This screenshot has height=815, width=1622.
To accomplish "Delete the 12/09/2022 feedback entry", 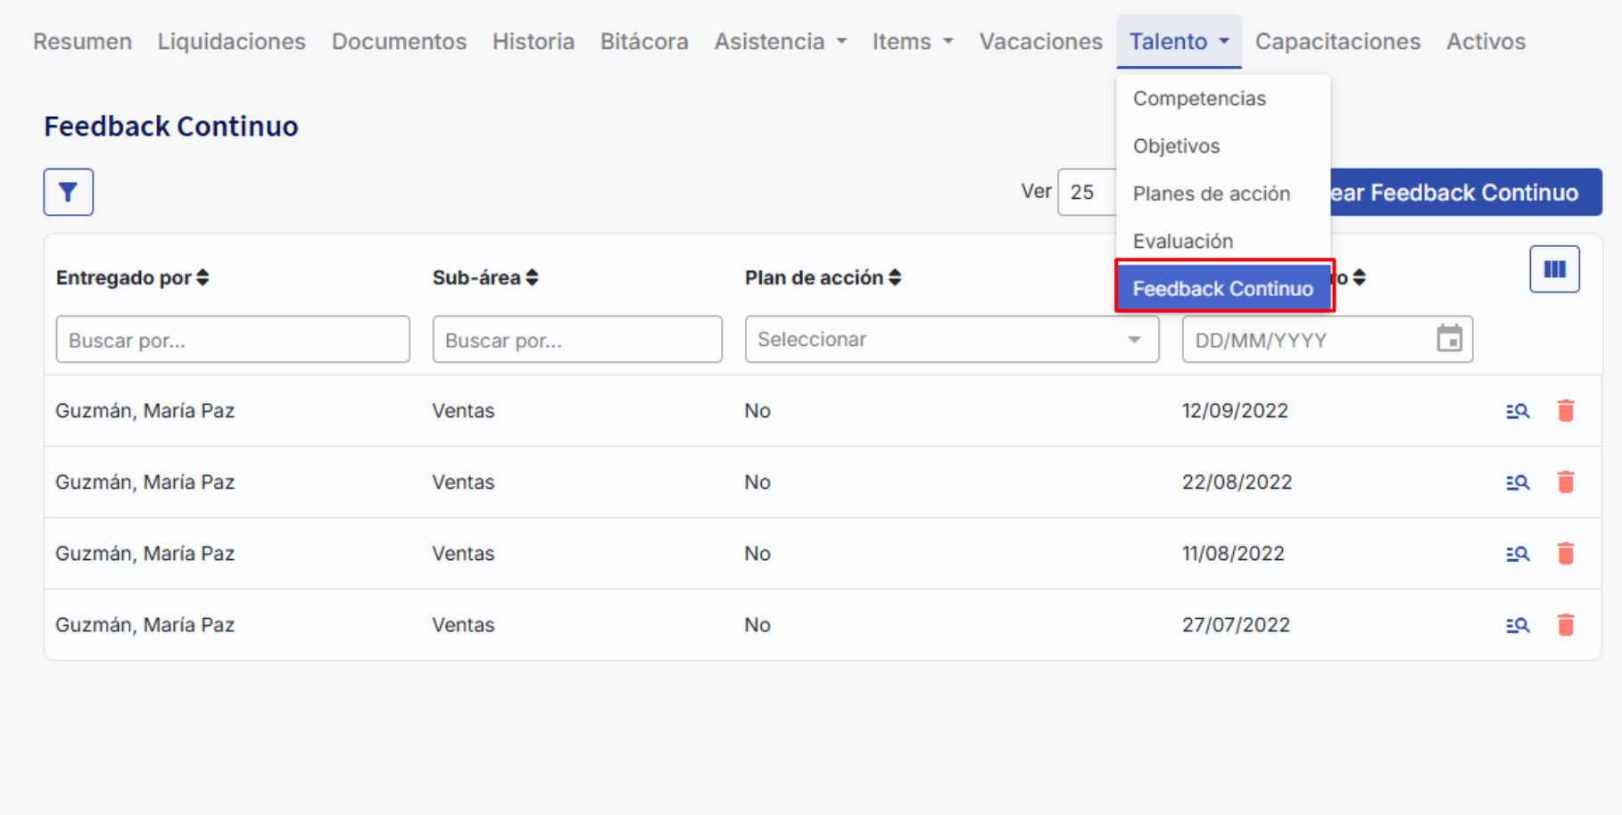I will coord(1566,411).
